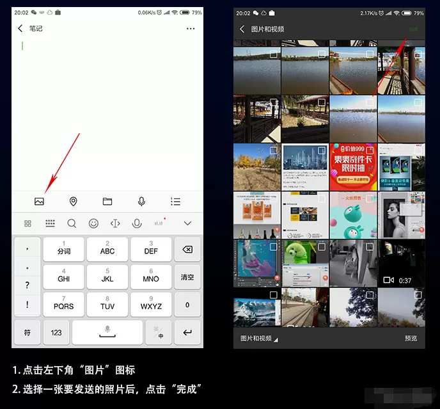Viewport: 440px width, 409px height.
Task: Tap the space bar with the microphone
Action: 107,332
